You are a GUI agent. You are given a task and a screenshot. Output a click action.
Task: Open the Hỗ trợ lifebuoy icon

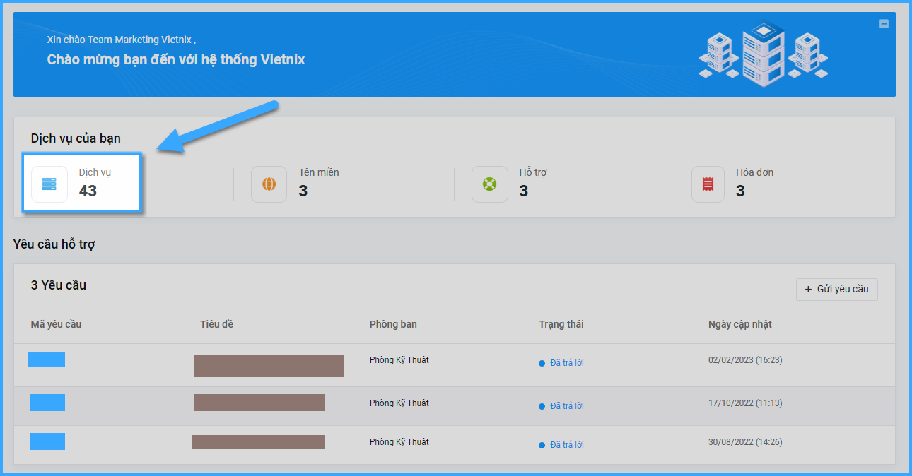489,184
